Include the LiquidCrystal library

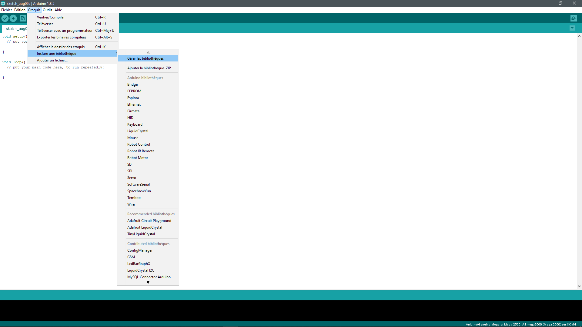[x=148, y=131]
